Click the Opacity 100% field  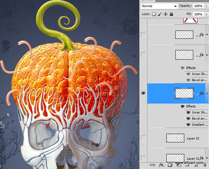coord(198,6)
